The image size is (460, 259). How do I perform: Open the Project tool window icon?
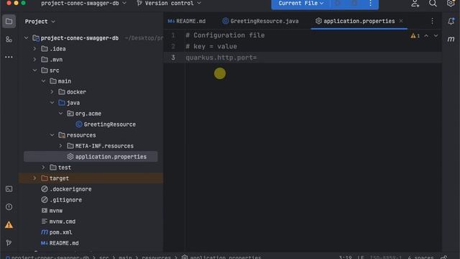coord(9,22)
